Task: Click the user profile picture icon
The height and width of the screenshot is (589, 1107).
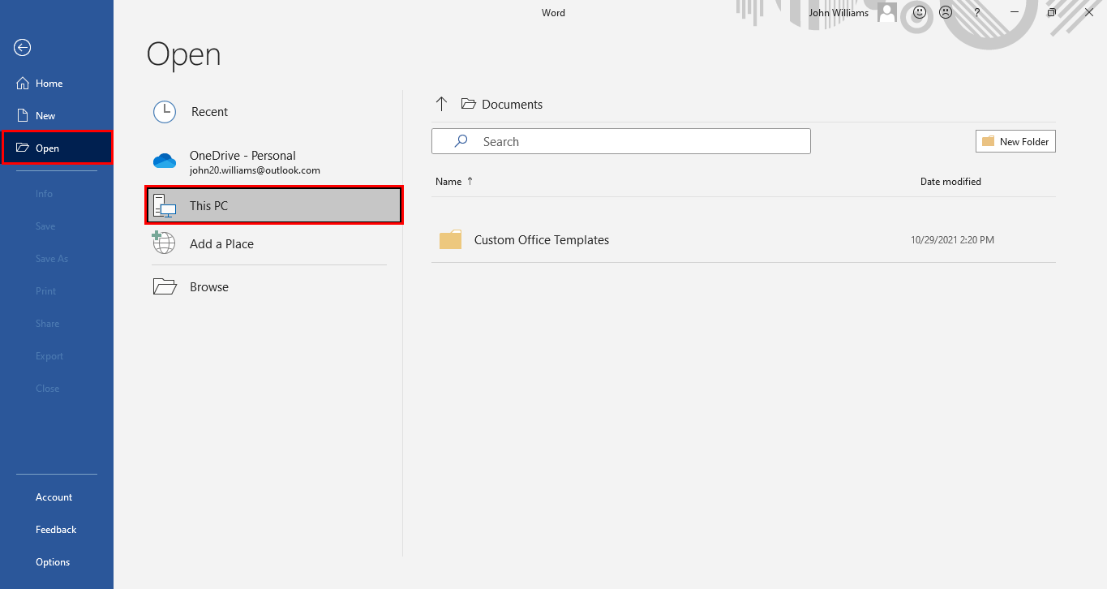Action: 887,13
